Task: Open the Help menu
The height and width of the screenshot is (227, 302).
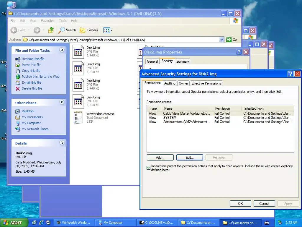Action: 74,21
